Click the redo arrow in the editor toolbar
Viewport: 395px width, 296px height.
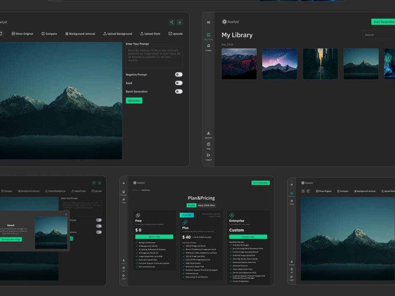[x=308, y=191]
